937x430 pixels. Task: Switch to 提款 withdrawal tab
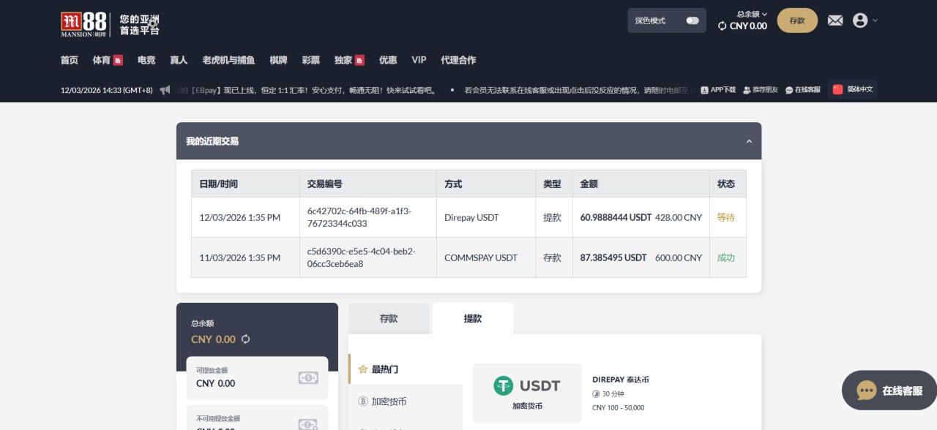(473, 319)
